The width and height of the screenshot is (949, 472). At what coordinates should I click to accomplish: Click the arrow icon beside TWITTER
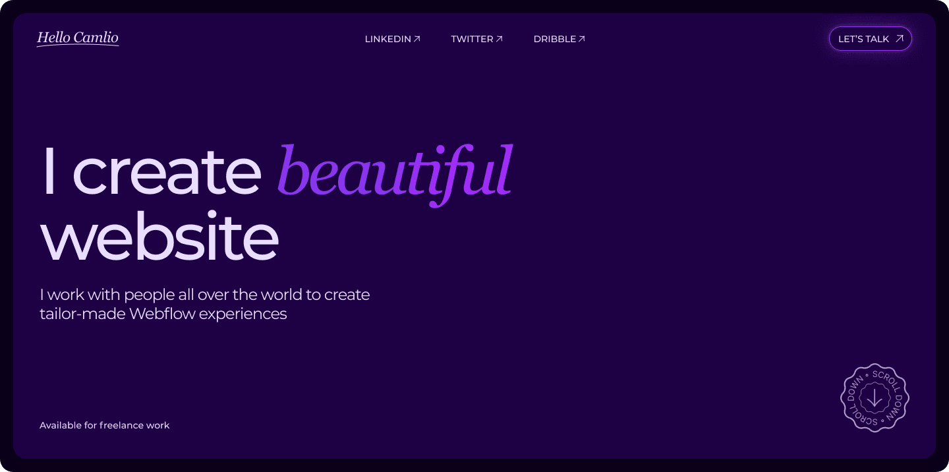[500, 39]
